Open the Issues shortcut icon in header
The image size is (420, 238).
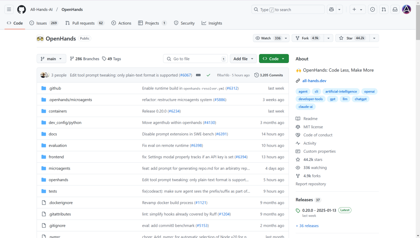pyautogui.click(x=372, y=9)
